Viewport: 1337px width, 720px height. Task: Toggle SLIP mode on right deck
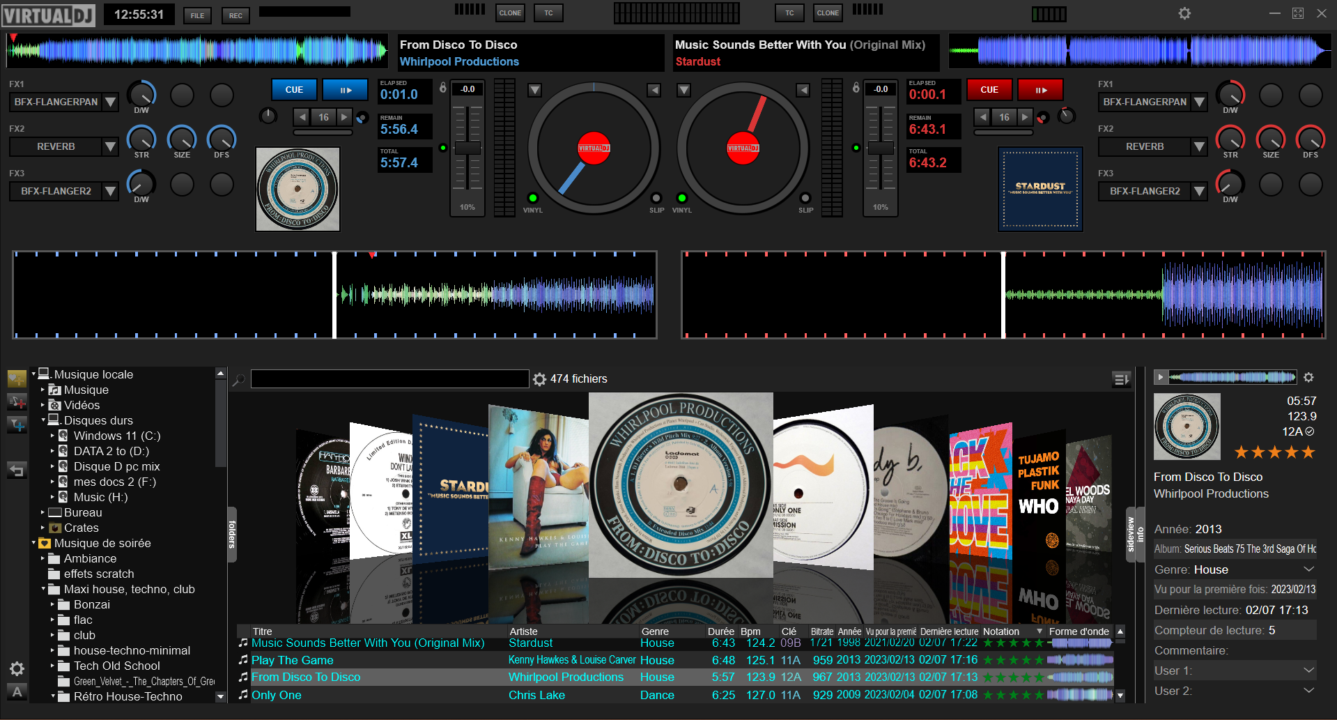pyautogui.click(x=805, y=198)
